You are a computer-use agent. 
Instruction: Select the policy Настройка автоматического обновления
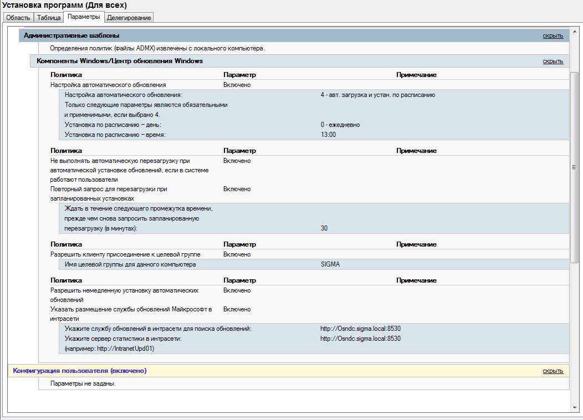point(108,85)
